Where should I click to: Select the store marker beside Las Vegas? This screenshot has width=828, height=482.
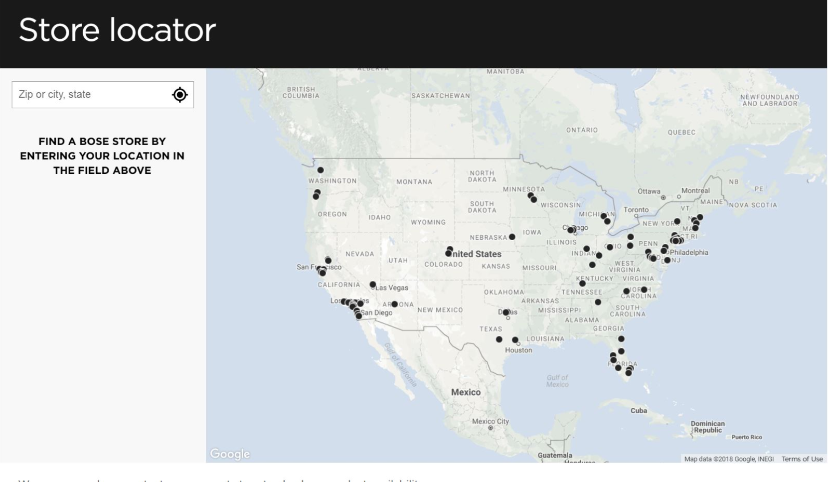(x=373, y=285)
